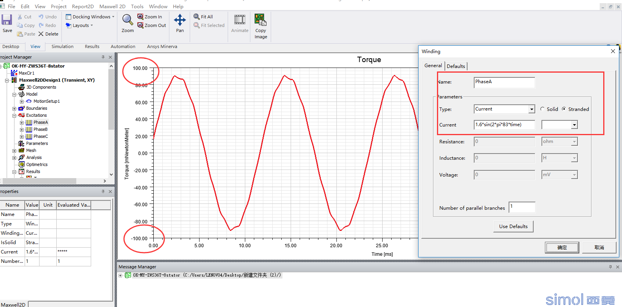Click Number of parallel branches field

(x=522, y=207)
